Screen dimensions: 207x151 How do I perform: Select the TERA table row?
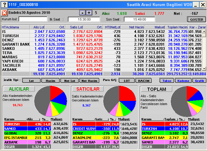coord(102,53)
